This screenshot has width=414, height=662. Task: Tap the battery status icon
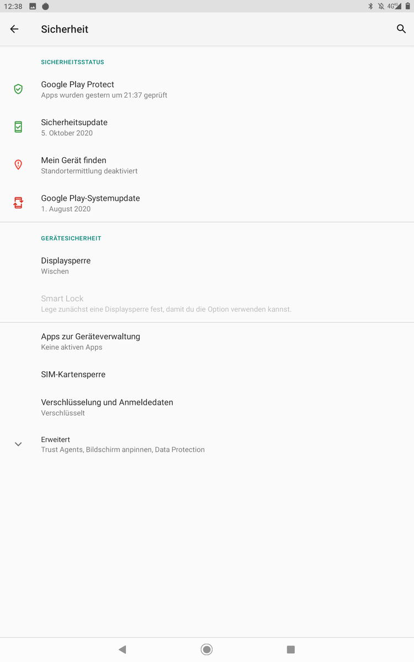tap(408, 6)
